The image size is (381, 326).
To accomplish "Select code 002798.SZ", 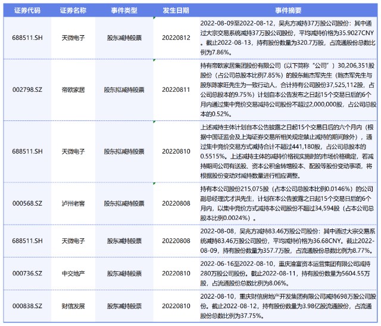I will click(x=27, y=90).
